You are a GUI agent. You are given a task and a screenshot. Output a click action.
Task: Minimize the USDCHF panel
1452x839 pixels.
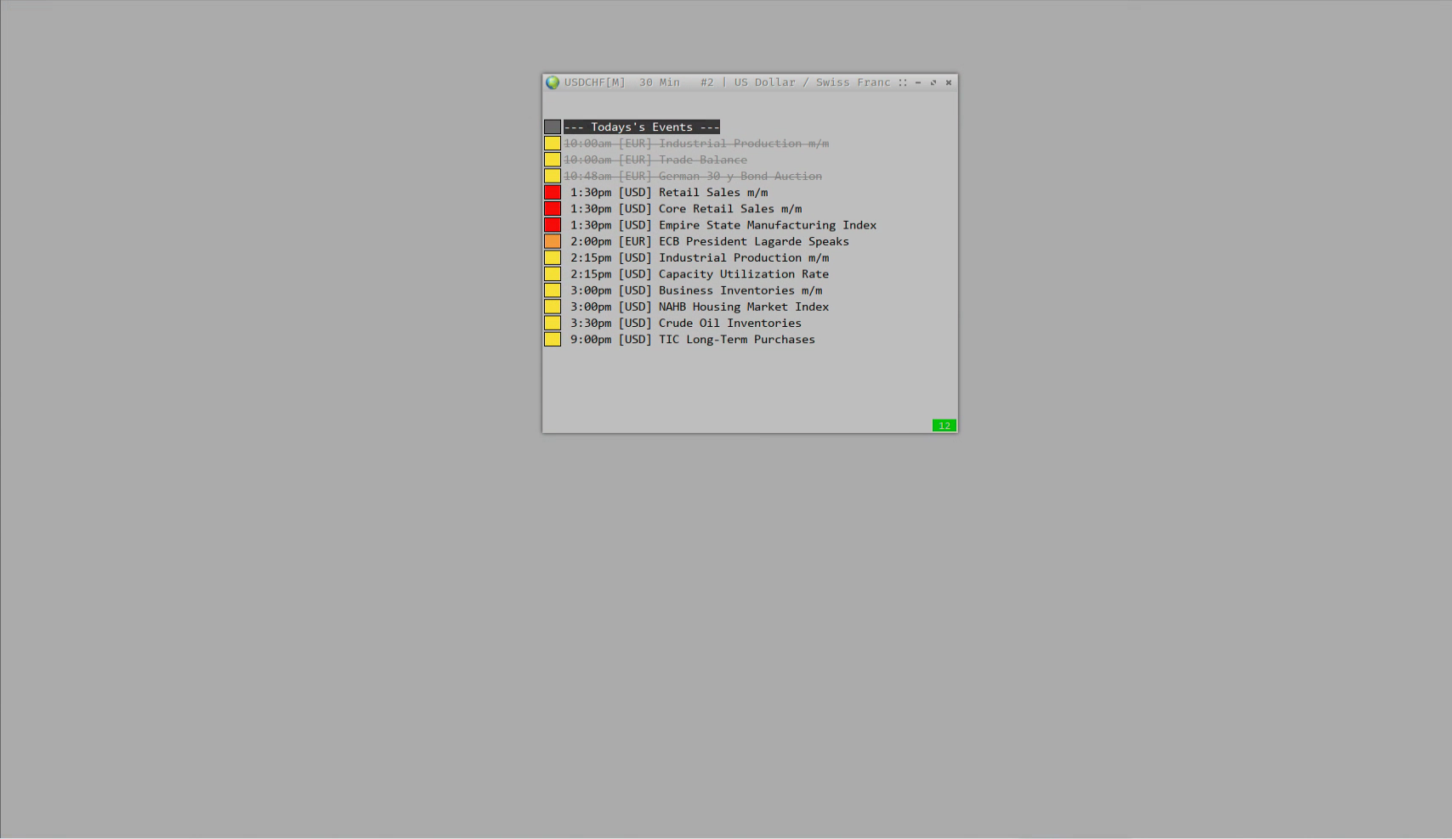pos(918,82)
